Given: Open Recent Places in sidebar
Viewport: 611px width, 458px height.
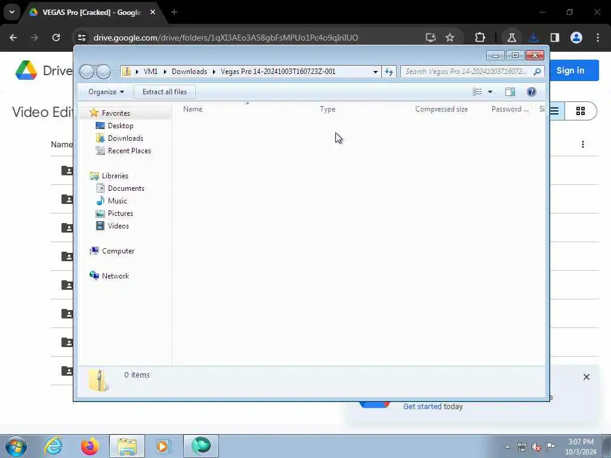Looking at the screenshot, I should (129, 151).
